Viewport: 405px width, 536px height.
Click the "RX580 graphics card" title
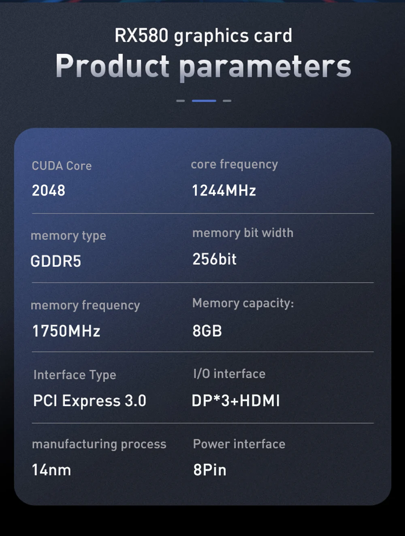coord(203,36)
